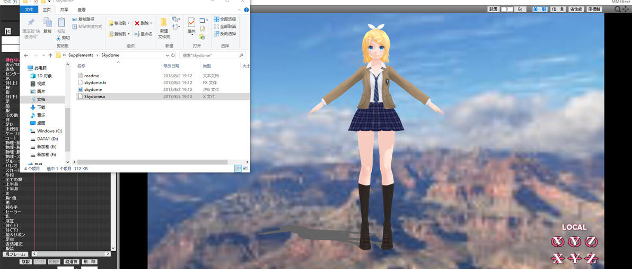Click the new folder icon
Viewport: 632px width, 269px height.
point(164,23)
